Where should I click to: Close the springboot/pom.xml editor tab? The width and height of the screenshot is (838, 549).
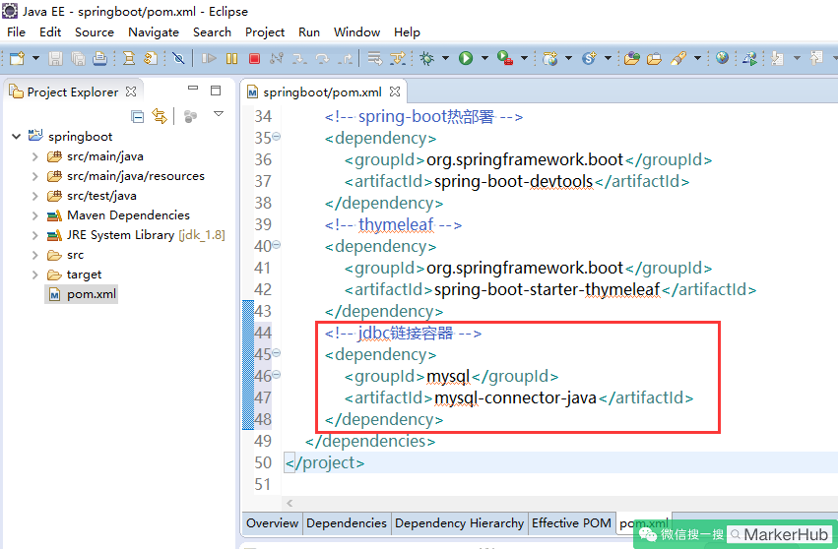395,91
